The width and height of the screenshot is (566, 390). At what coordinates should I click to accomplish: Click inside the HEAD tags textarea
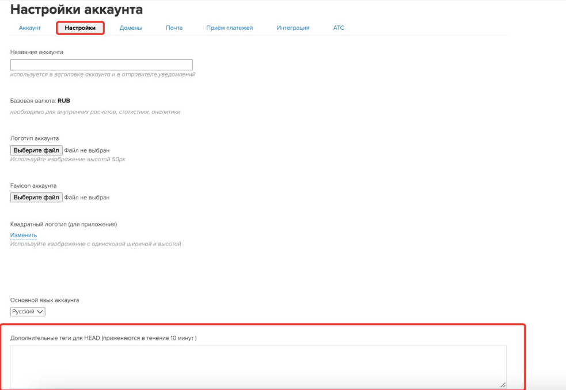(x=259, y=367)
